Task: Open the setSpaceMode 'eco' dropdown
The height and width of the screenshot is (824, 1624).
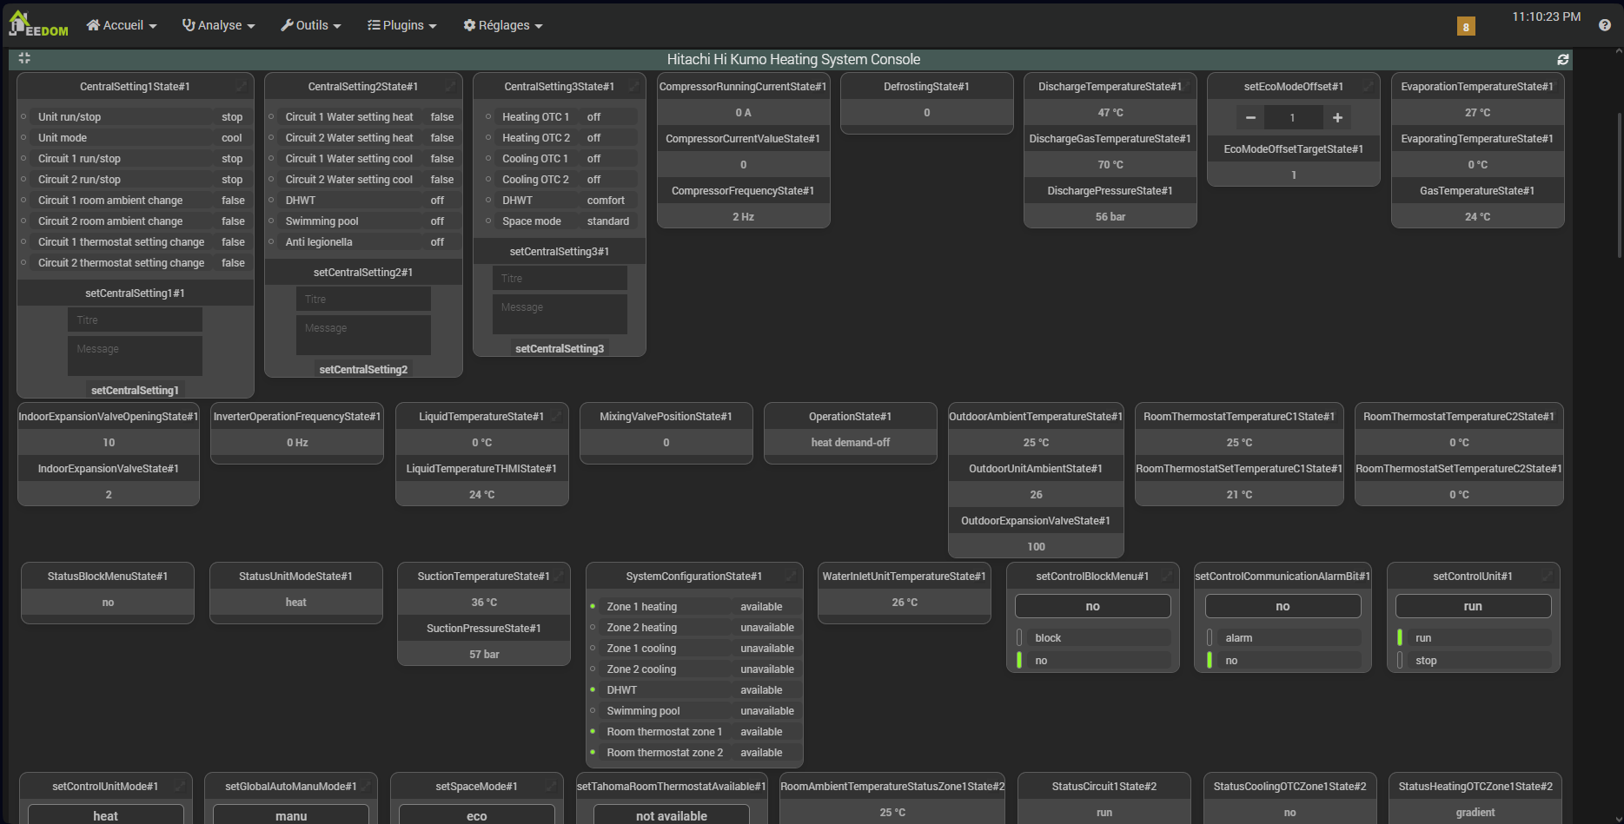Action: click(x=477, y=814)
